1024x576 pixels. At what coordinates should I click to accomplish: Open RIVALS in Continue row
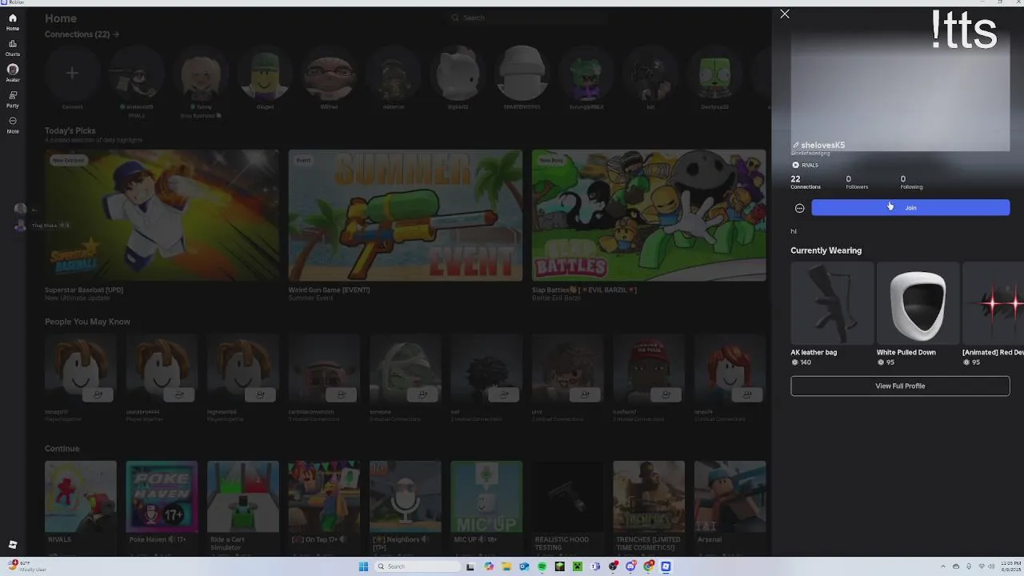[x=80, y=496]
